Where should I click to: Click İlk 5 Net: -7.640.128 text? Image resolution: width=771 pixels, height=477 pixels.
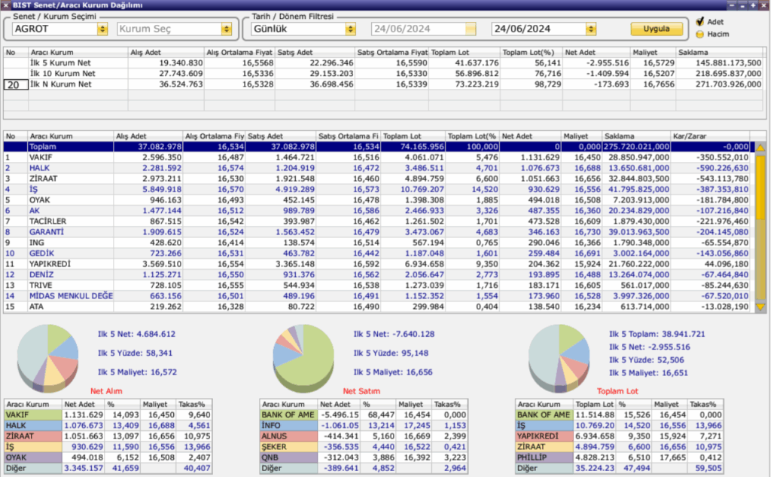pyautogui.click(x=394, y=335)
